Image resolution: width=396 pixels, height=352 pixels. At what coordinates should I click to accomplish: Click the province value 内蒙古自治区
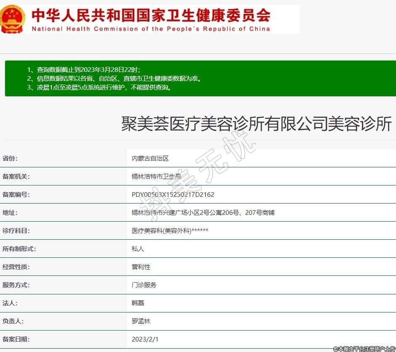tap(150, 159)
